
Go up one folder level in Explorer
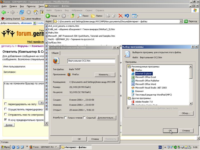point(73,16)
